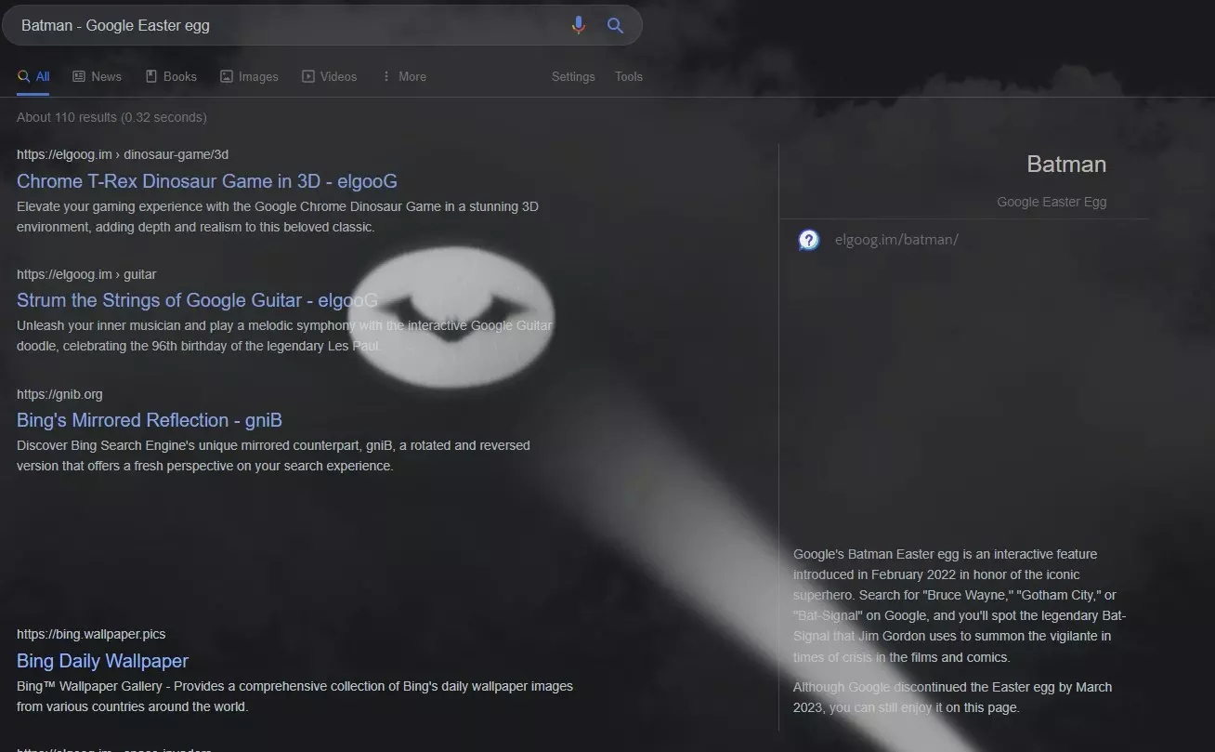Visit the elgoog.im/batman/ link in side panel
1215x752 pixels.
[x=896, y=240]
